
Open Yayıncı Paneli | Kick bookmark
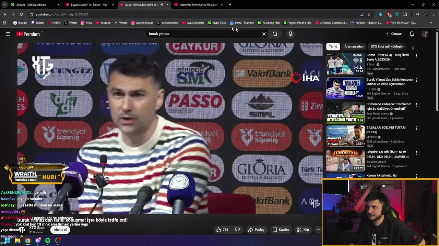click(x=297, y=23)
